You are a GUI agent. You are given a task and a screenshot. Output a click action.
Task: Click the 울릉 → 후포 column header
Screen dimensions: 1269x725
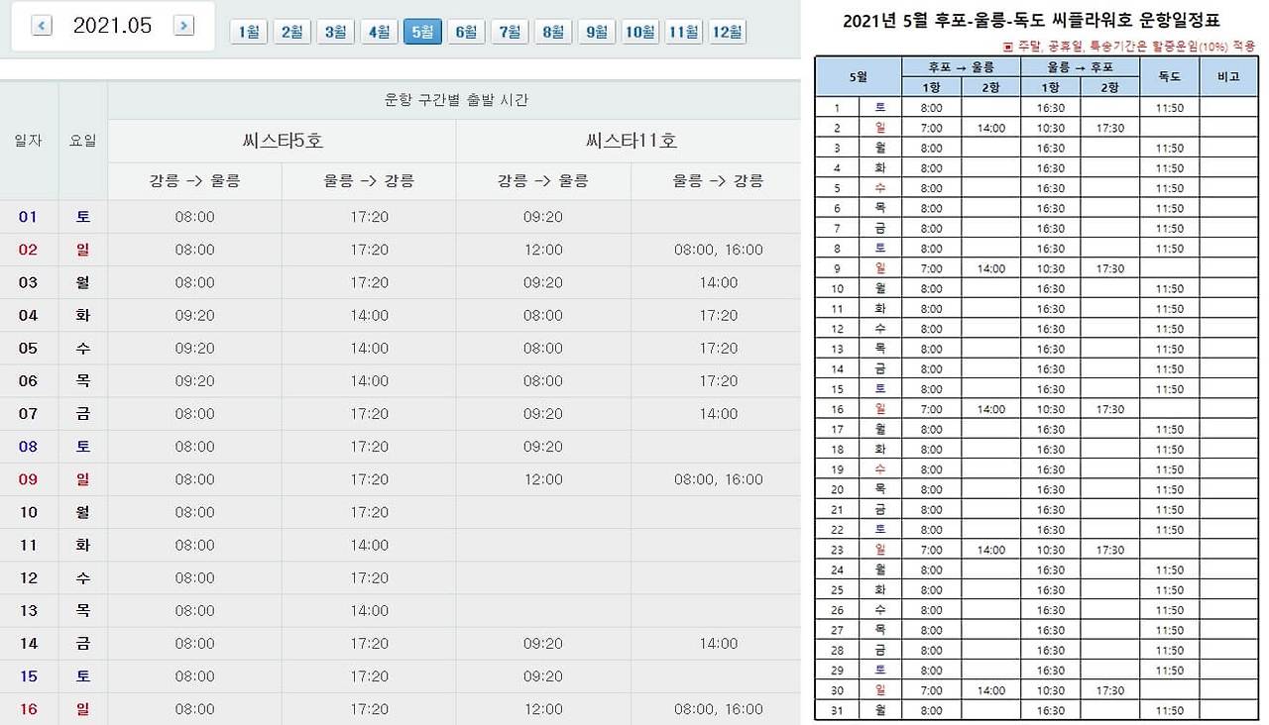tap(1081, 67)
